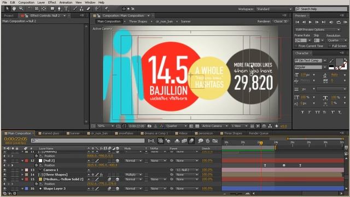Select the Pen tool
350x197 pixels.
point(59,9)
